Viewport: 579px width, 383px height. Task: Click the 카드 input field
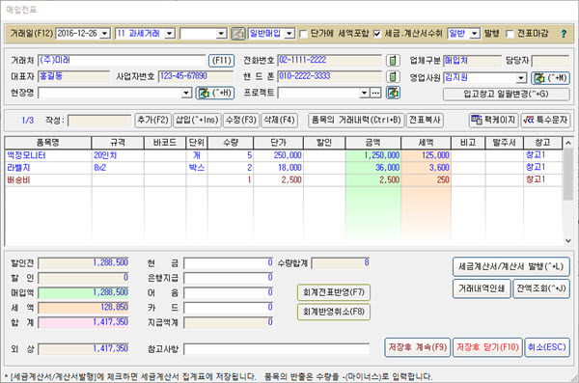point(228,308)
